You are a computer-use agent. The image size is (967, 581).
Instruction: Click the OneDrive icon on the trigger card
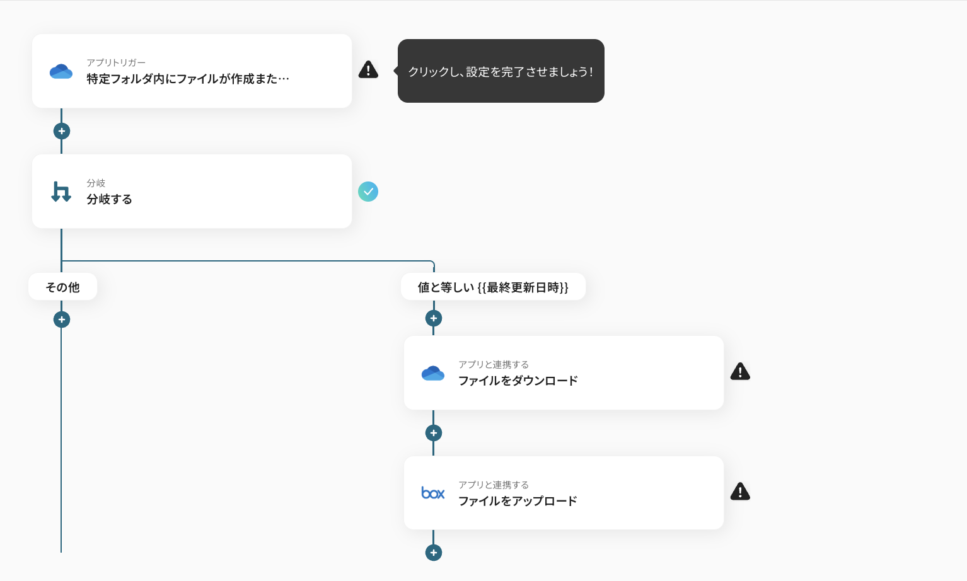tap(61, 71)
